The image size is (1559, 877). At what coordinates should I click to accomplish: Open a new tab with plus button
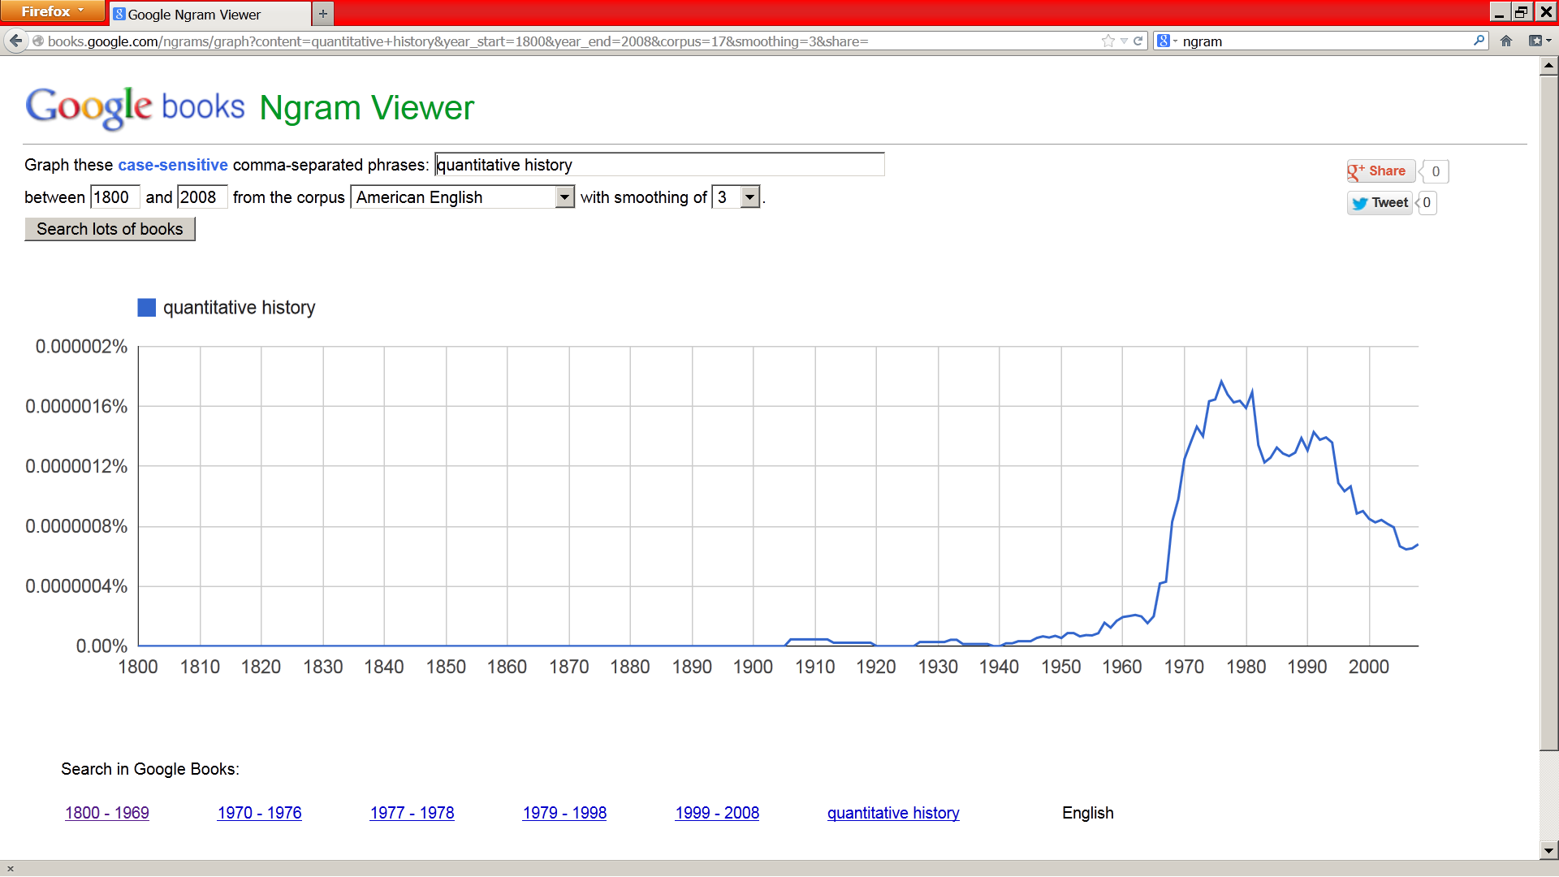pos(322,14)
